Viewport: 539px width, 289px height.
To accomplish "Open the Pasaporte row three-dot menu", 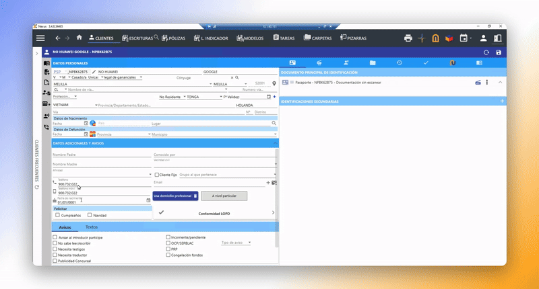I will (487, 82).
